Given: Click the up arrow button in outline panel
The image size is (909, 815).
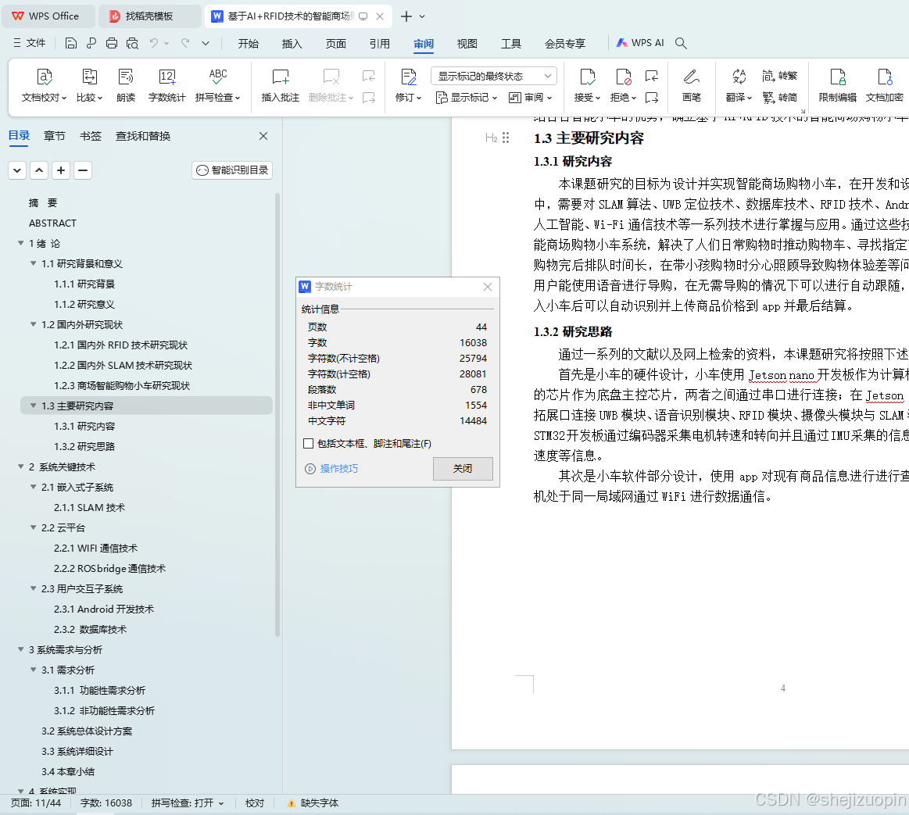Looking at the screenshot, I should (39, 170).
